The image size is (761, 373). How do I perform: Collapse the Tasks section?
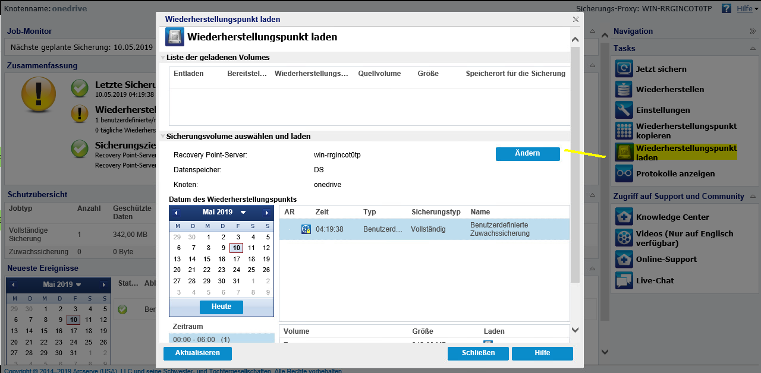point(753,49)
